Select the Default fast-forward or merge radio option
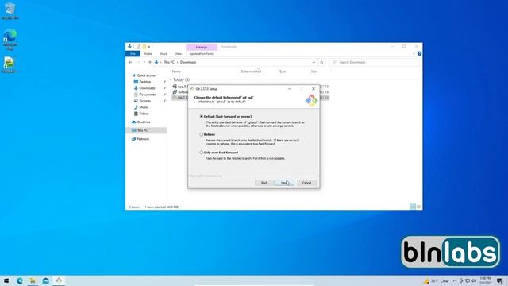Viewport: 508px width, 286px height. coord(201,116)
